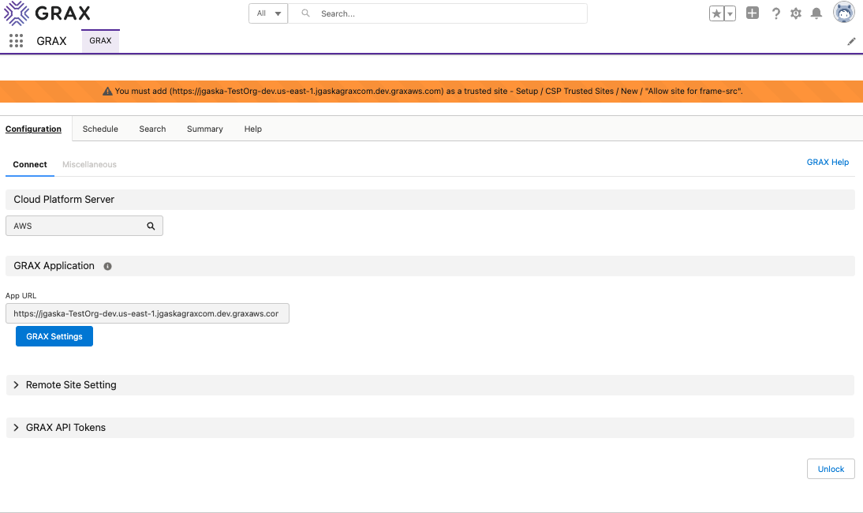Click the GRAX Settings button
This screenshot has height=513, width=863.
[x=54, y=336]
